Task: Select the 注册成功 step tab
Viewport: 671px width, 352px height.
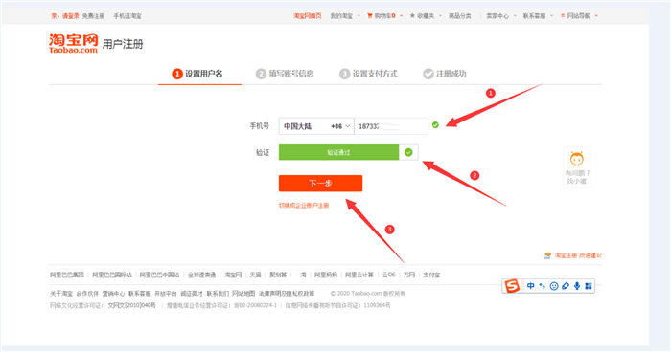Action: (445, 74)
